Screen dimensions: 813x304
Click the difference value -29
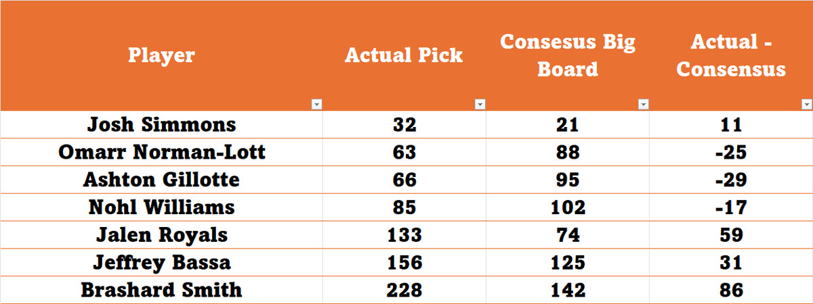pos(731,180)
